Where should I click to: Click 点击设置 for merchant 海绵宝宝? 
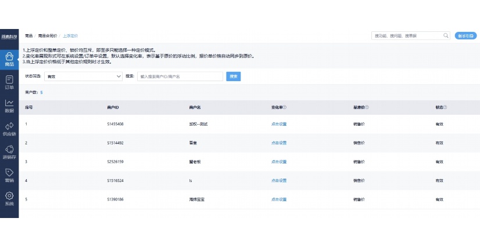[278, 199]
